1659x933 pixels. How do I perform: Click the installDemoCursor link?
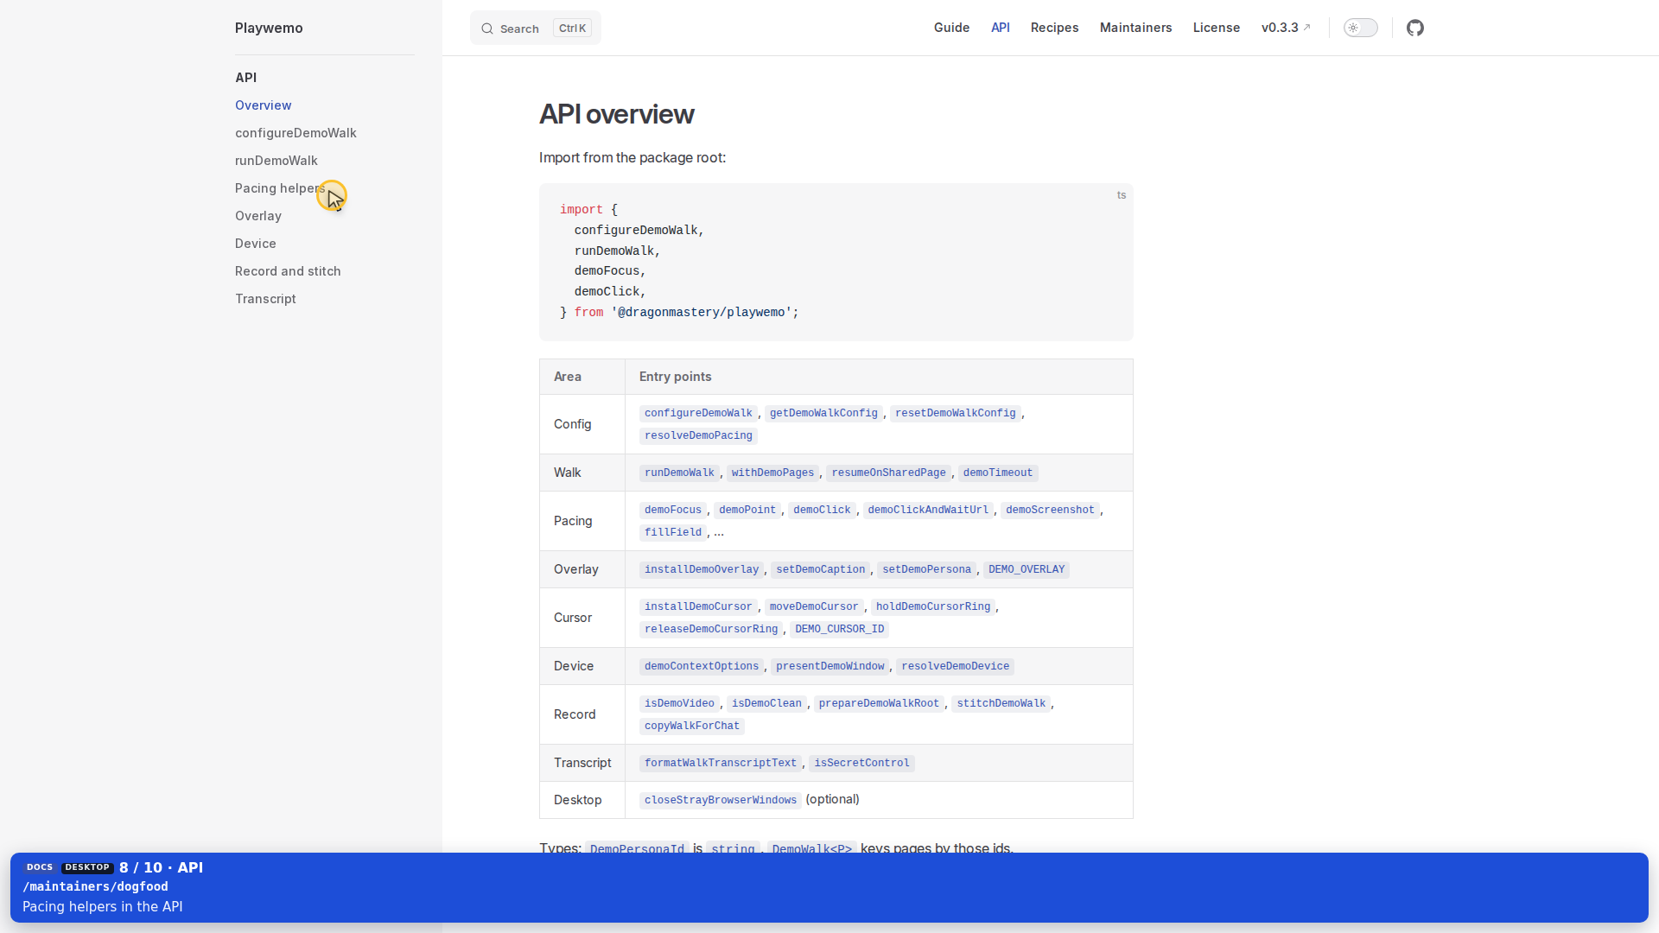698,606
